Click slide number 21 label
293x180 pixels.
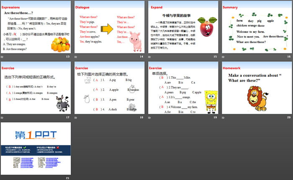click(68, 178)
